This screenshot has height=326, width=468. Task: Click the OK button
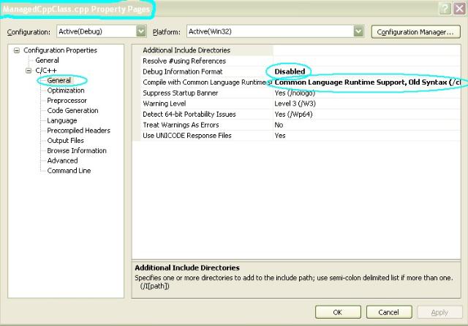point(338,312)
